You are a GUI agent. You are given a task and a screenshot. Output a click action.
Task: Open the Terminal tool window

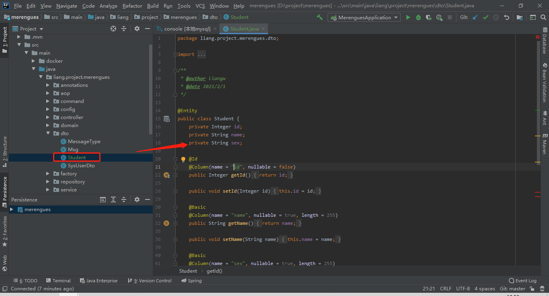(x=58, y=281)
